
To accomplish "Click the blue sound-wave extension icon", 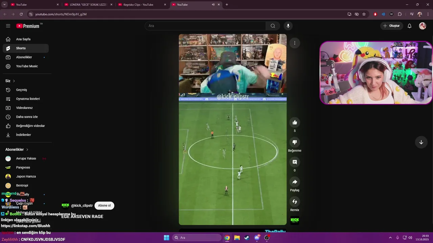I will pos(383,14).
